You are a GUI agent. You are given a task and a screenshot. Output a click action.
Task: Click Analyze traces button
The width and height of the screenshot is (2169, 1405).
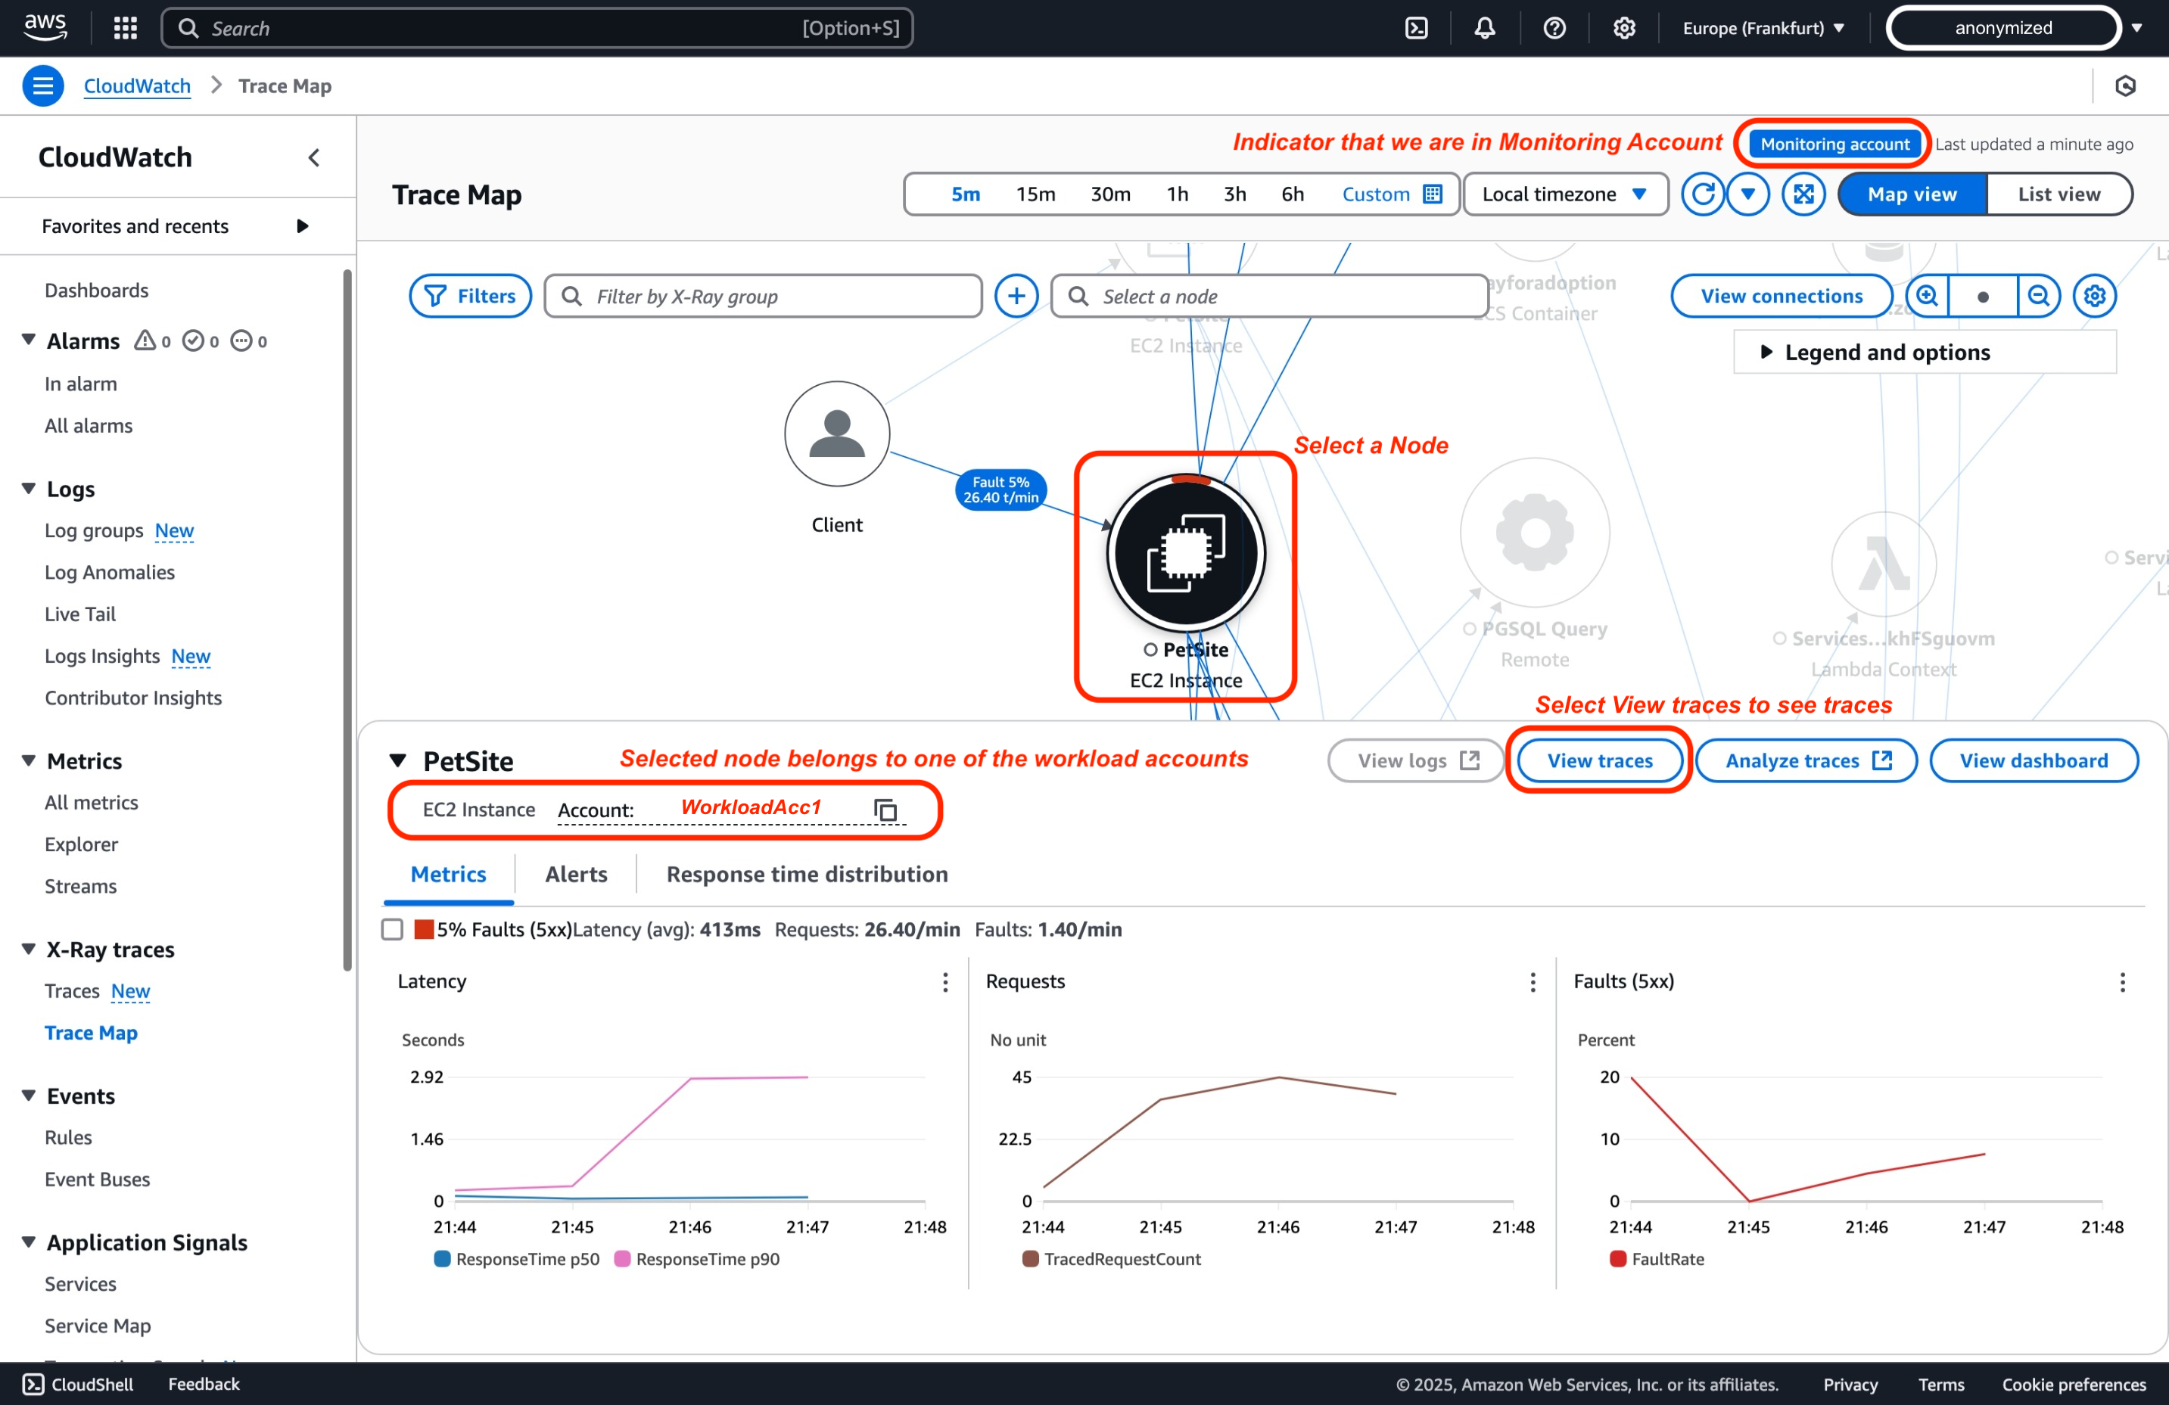click(x=1806, y=760)
